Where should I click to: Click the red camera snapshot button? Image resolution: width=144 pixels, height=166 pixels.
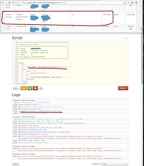35,88
